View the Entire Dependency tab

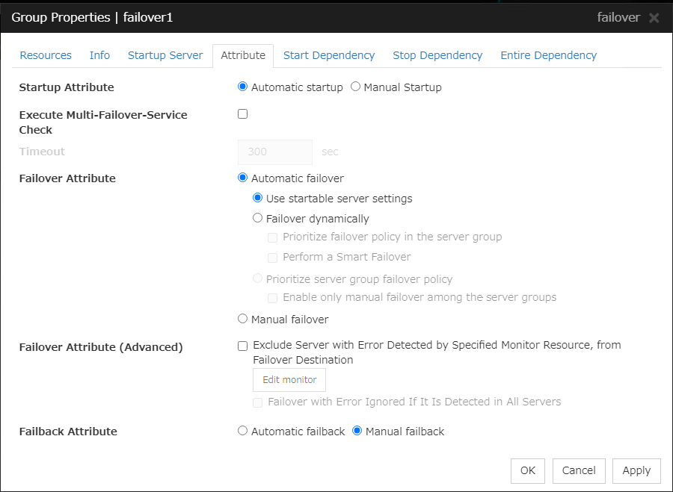click(548, 55)
